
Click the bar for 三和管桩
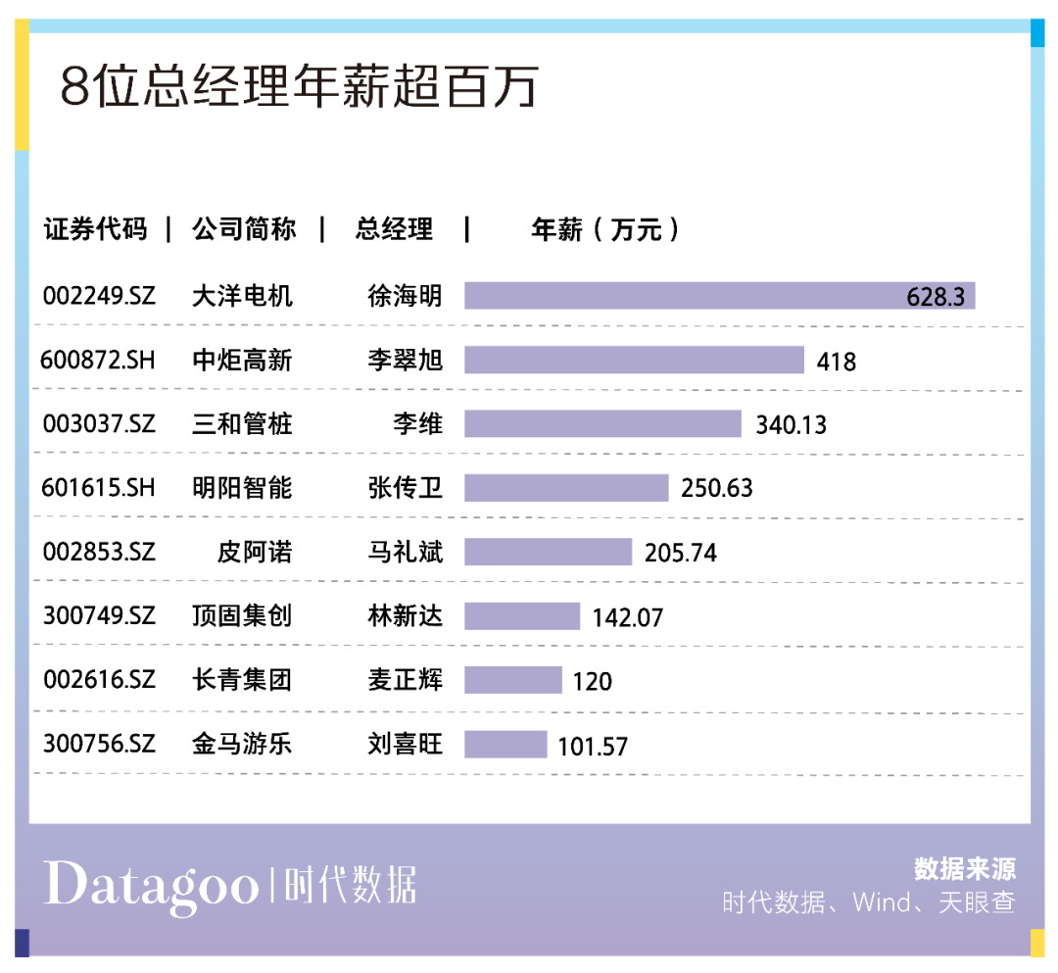point(602,423)
